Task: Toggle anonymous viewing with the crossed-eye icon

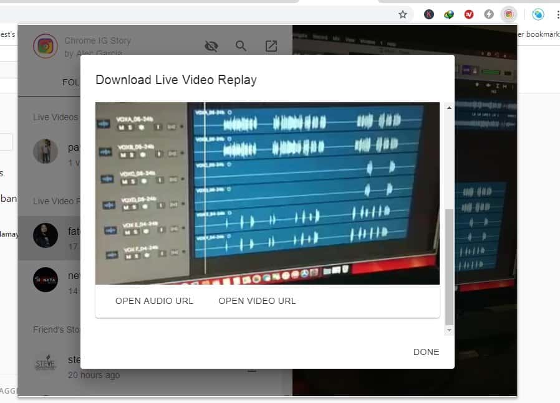Action: (x=211, y=46)
